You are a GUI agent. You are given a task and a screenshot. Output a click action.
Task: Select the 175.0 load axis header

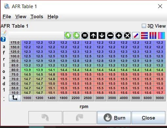(x=15, y=43)
